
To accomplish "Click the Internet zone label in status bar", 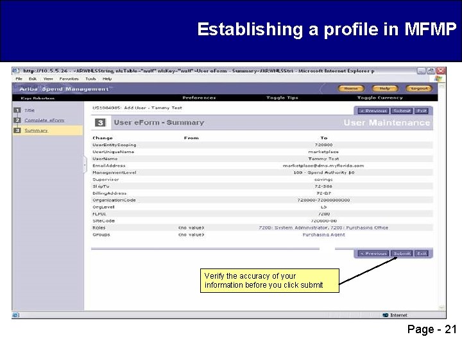I will coord(398,315).
